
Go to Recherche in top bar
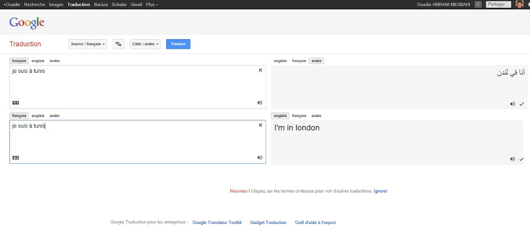click(34, 4)
